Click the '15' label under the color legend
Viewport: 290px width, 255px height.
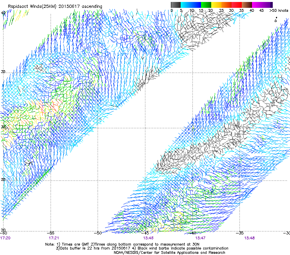(x=201, y=11)
